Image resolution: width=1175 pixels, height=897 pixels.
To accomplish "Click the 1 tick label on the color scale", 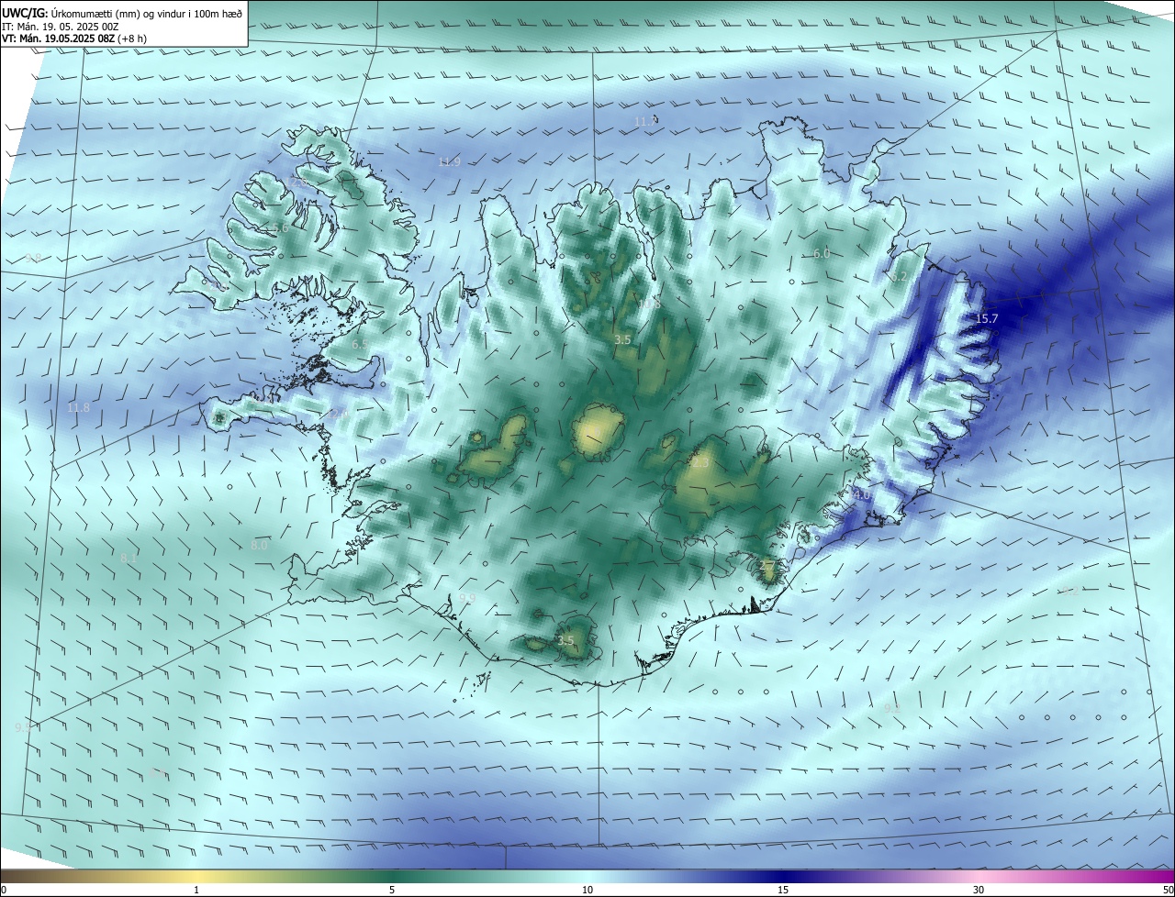I will point(196,890).
